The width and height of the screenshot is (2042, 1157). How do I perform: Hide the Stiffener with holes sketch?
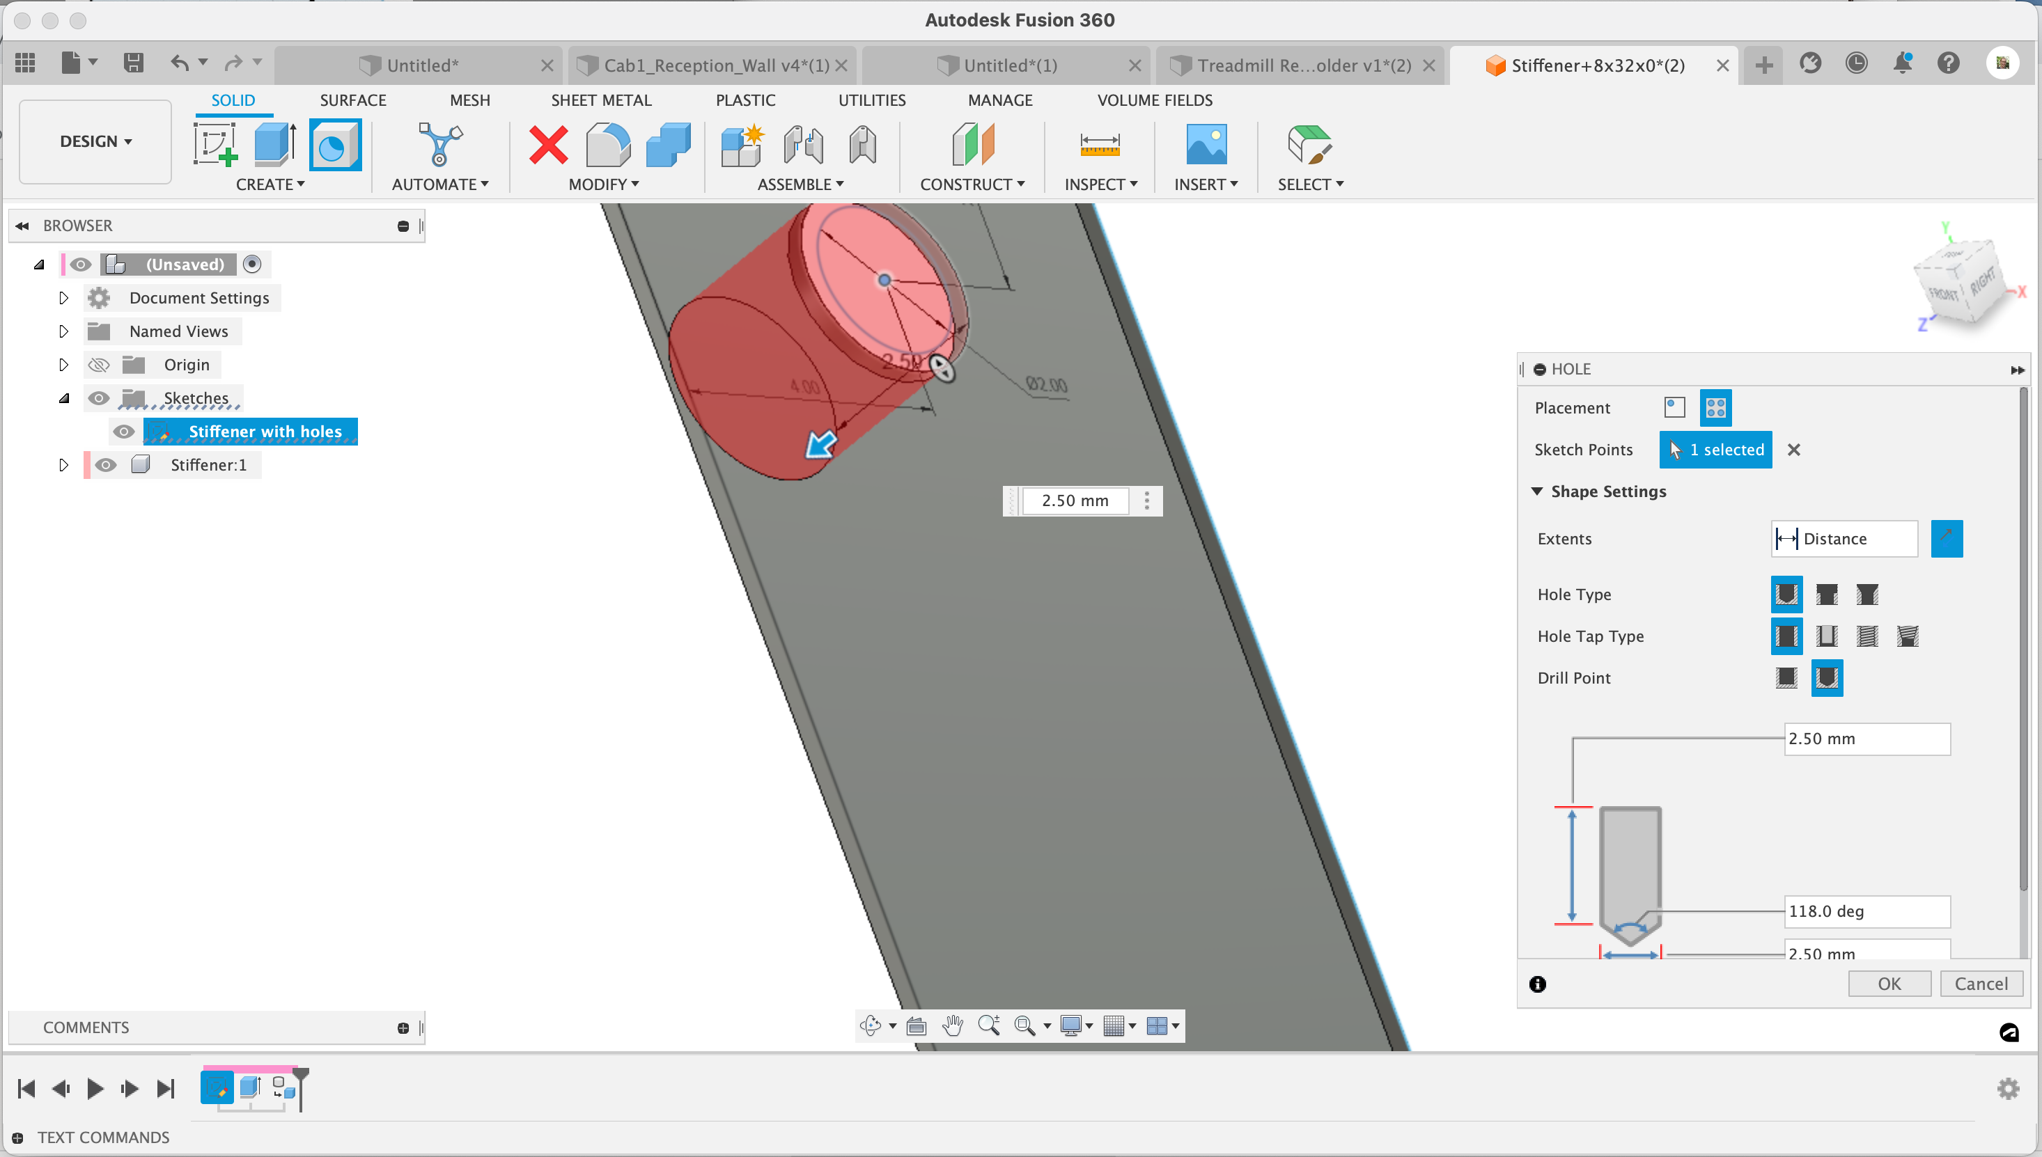click(123, 432)
